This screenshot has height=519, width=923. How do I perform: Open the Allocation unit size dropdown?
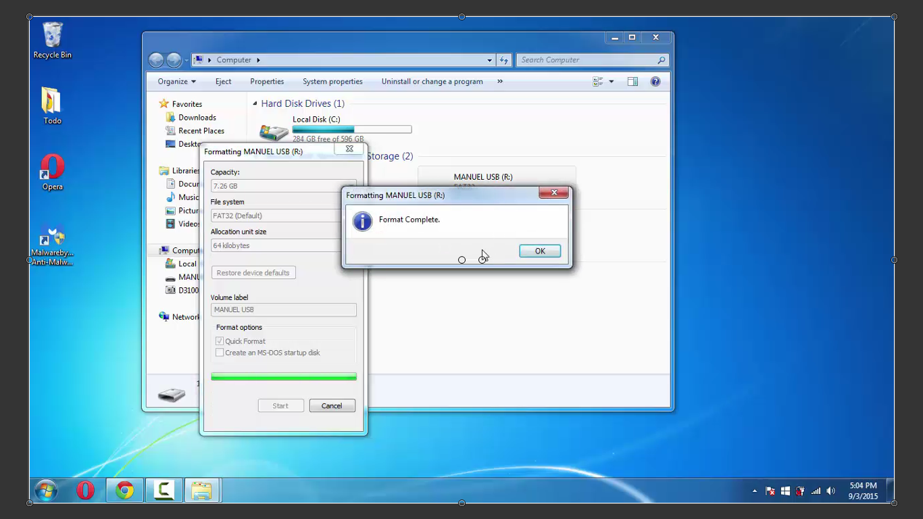[x=284, y=245]
